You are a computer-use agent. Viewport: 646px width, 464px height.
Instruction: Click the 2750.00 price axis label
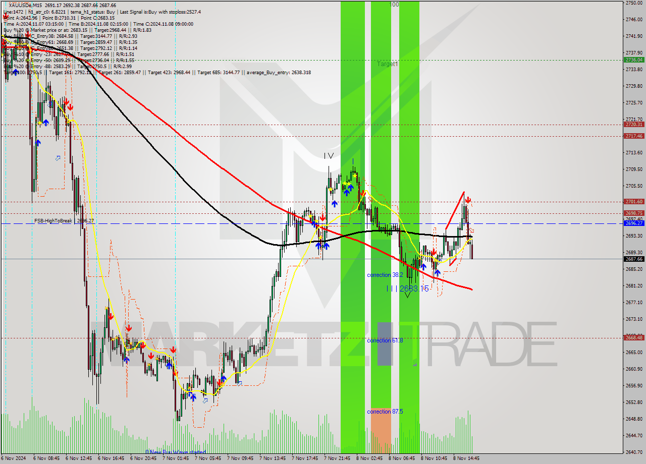634,3
